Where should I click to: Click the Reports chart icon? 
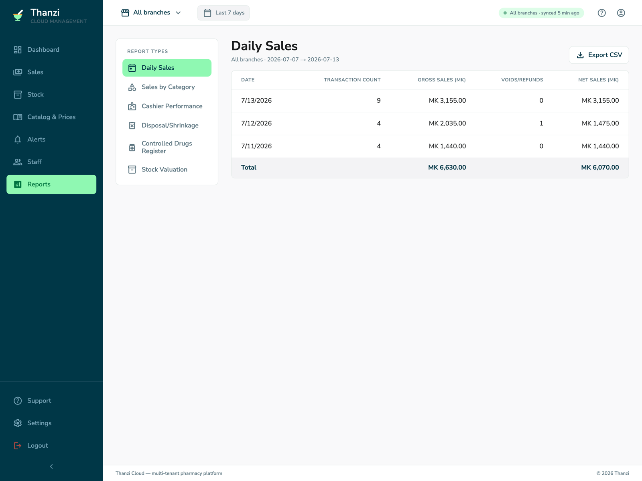(18, 184)
